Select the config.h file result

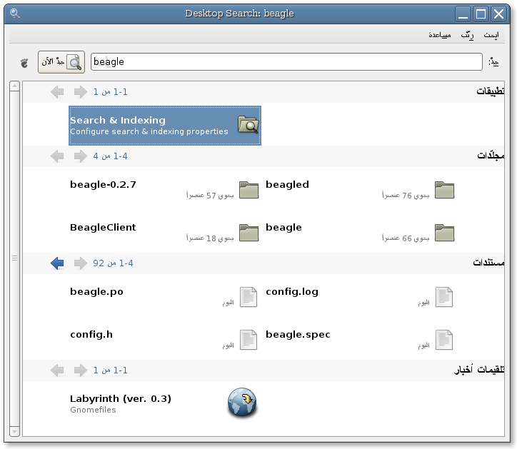91,335
